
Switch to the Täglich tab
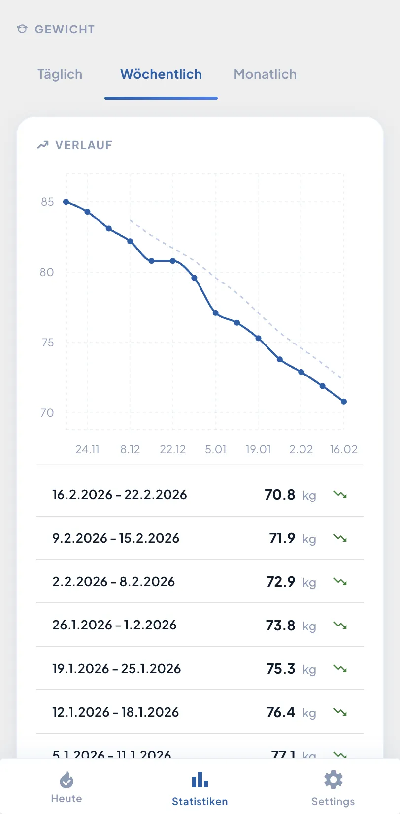60,74
